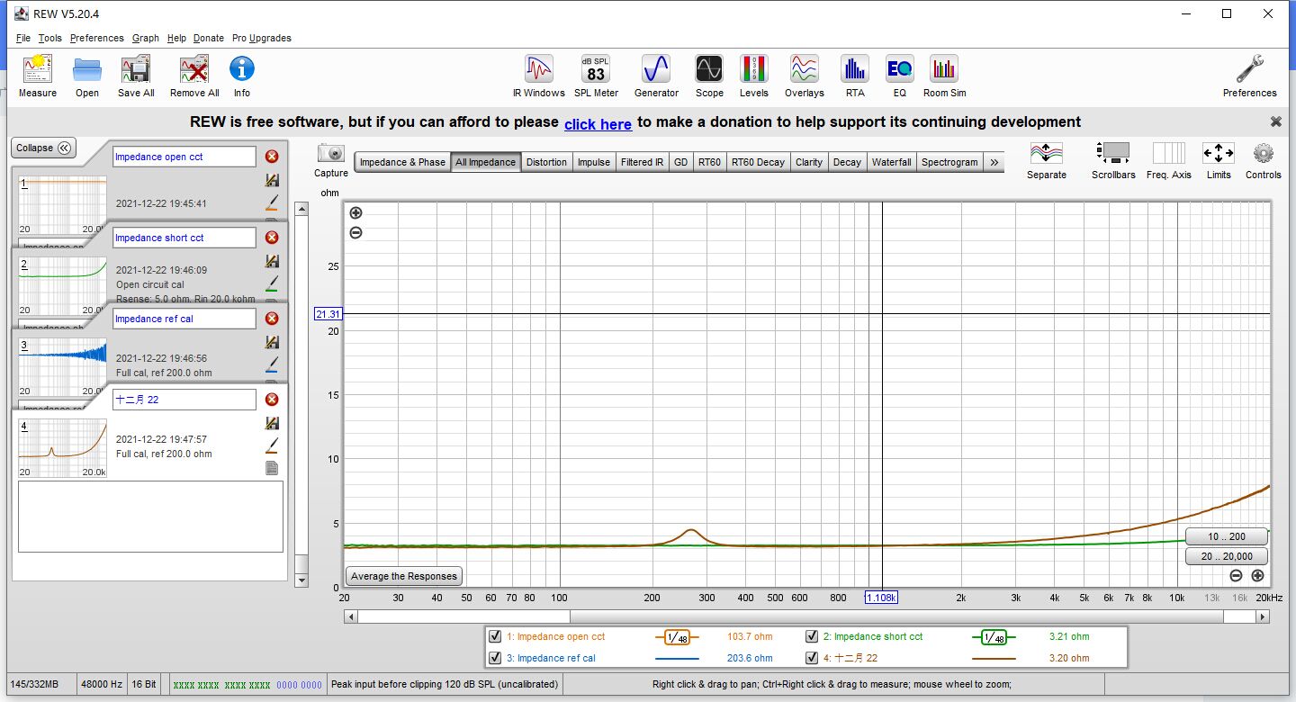Viewport: 1296px width, 702px height.
Task: Click the donation 'click here' link
Action: click(598, 124)
